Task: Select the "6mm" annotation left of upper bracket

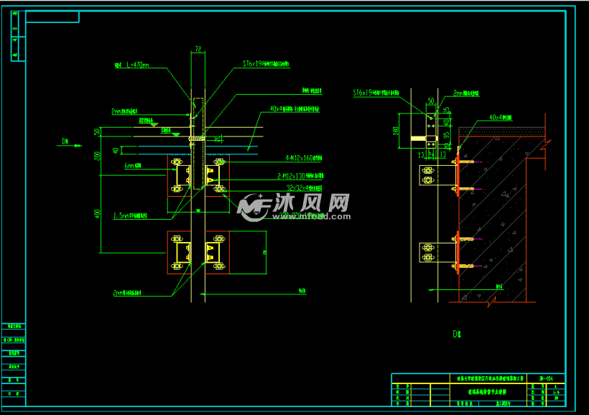Action: 132,165
